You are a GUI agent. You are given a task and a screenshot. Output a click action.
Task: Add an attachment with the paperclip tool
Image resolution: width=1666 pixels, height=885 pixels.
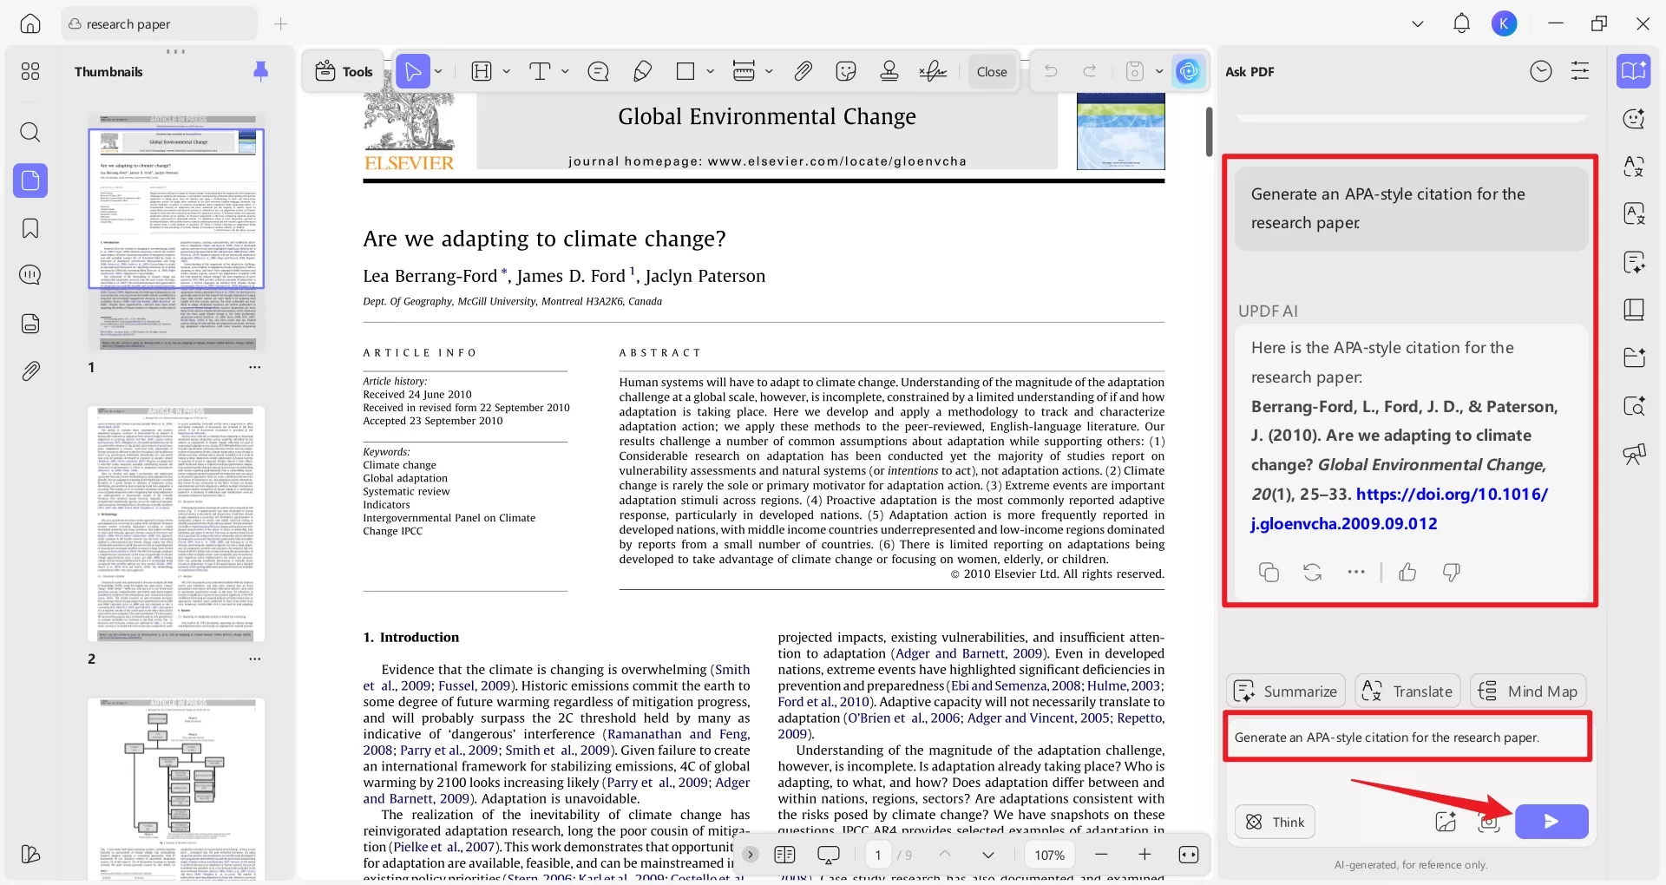point(803,71)
